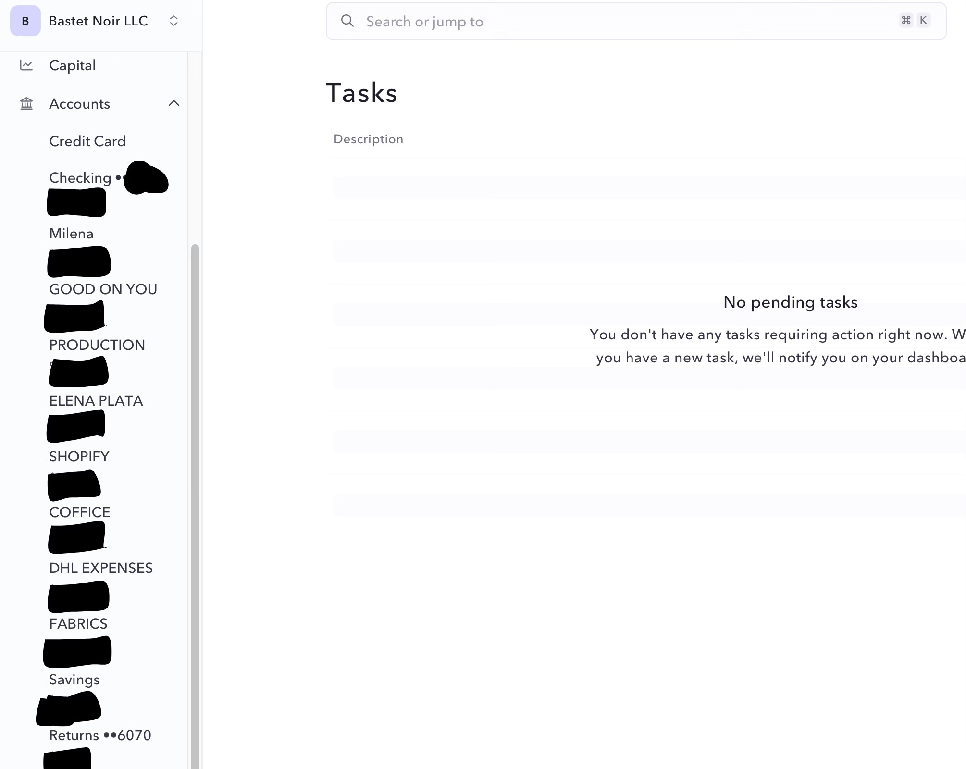Click the search magnifier icon
Screen dimensions: 966x769
click(347, 21)
